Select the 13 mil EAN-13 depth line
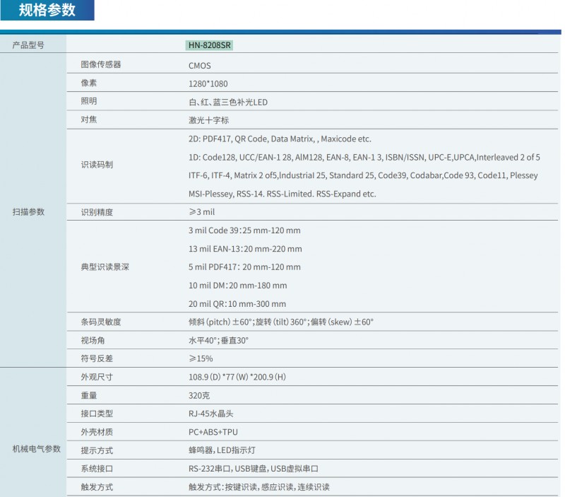The image size is (565, 497). click(x=244, y=249)
